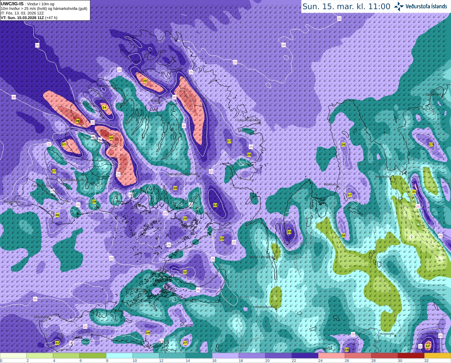
Task: Click the legend swatch between 28 and 30
Action: (x=384, y=356)
